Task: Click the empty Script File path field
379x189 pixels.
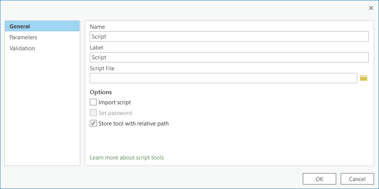Action: click(x=223, y=78)
